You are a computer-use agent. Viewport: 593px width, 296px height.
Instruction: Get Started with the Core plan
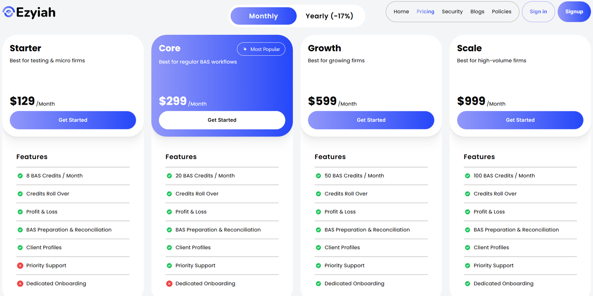point(222,120)
